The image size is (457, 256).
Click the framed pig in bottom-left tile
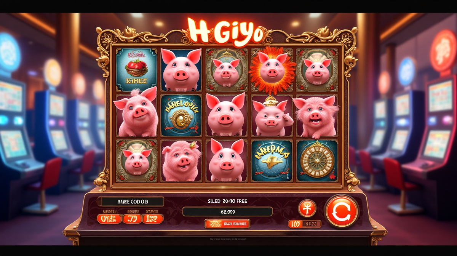coord(136,160)
